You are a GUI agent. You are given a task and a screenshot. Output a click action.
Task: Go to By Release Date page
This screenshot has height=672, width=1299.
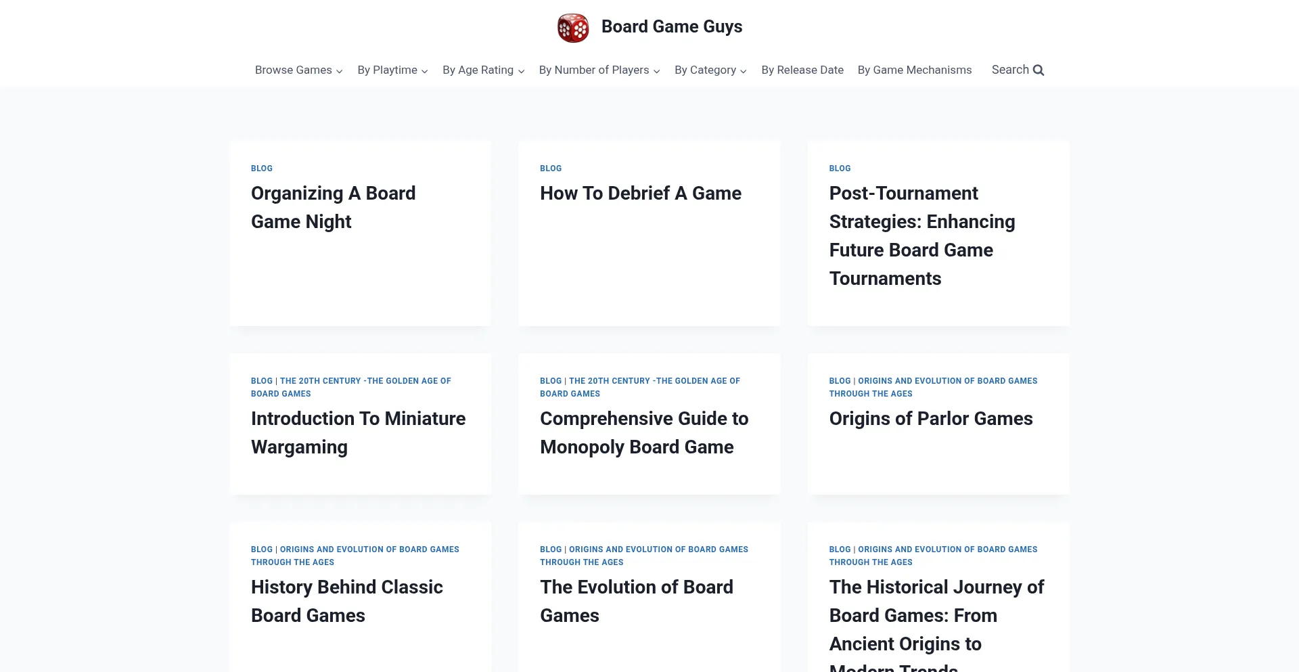pyautogui.click(x=802, y=70)
